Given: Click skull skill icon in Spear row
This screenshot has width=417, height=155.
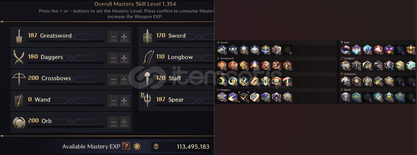Looking at the screenshot, I should point(276,81).
